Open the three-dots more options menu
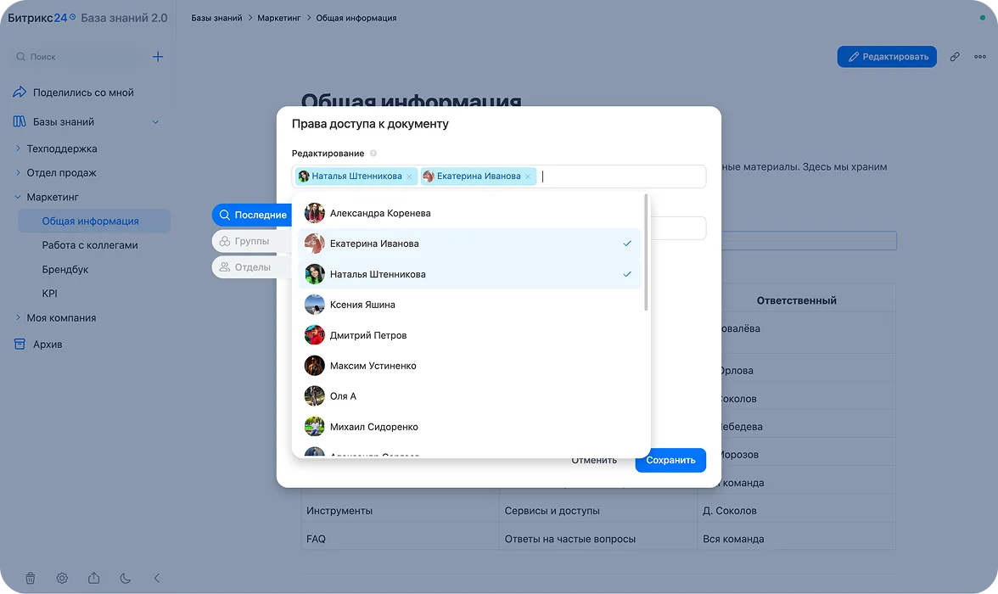The width and height of the screenshot is (998, 594). pos(980,57)
